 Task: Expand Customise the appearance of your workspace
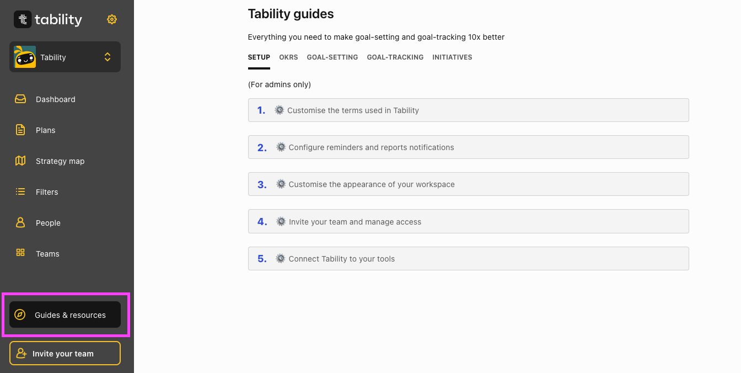point(469,184)
